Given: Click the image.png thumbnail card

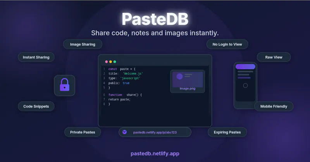Looking at the screenshot, I should 188,81.
